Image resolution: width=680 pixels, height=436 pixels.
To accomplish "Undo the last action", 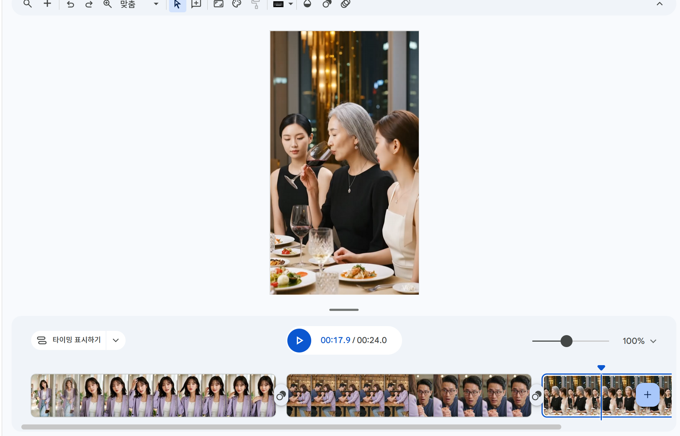I will [x=71, y=4].
